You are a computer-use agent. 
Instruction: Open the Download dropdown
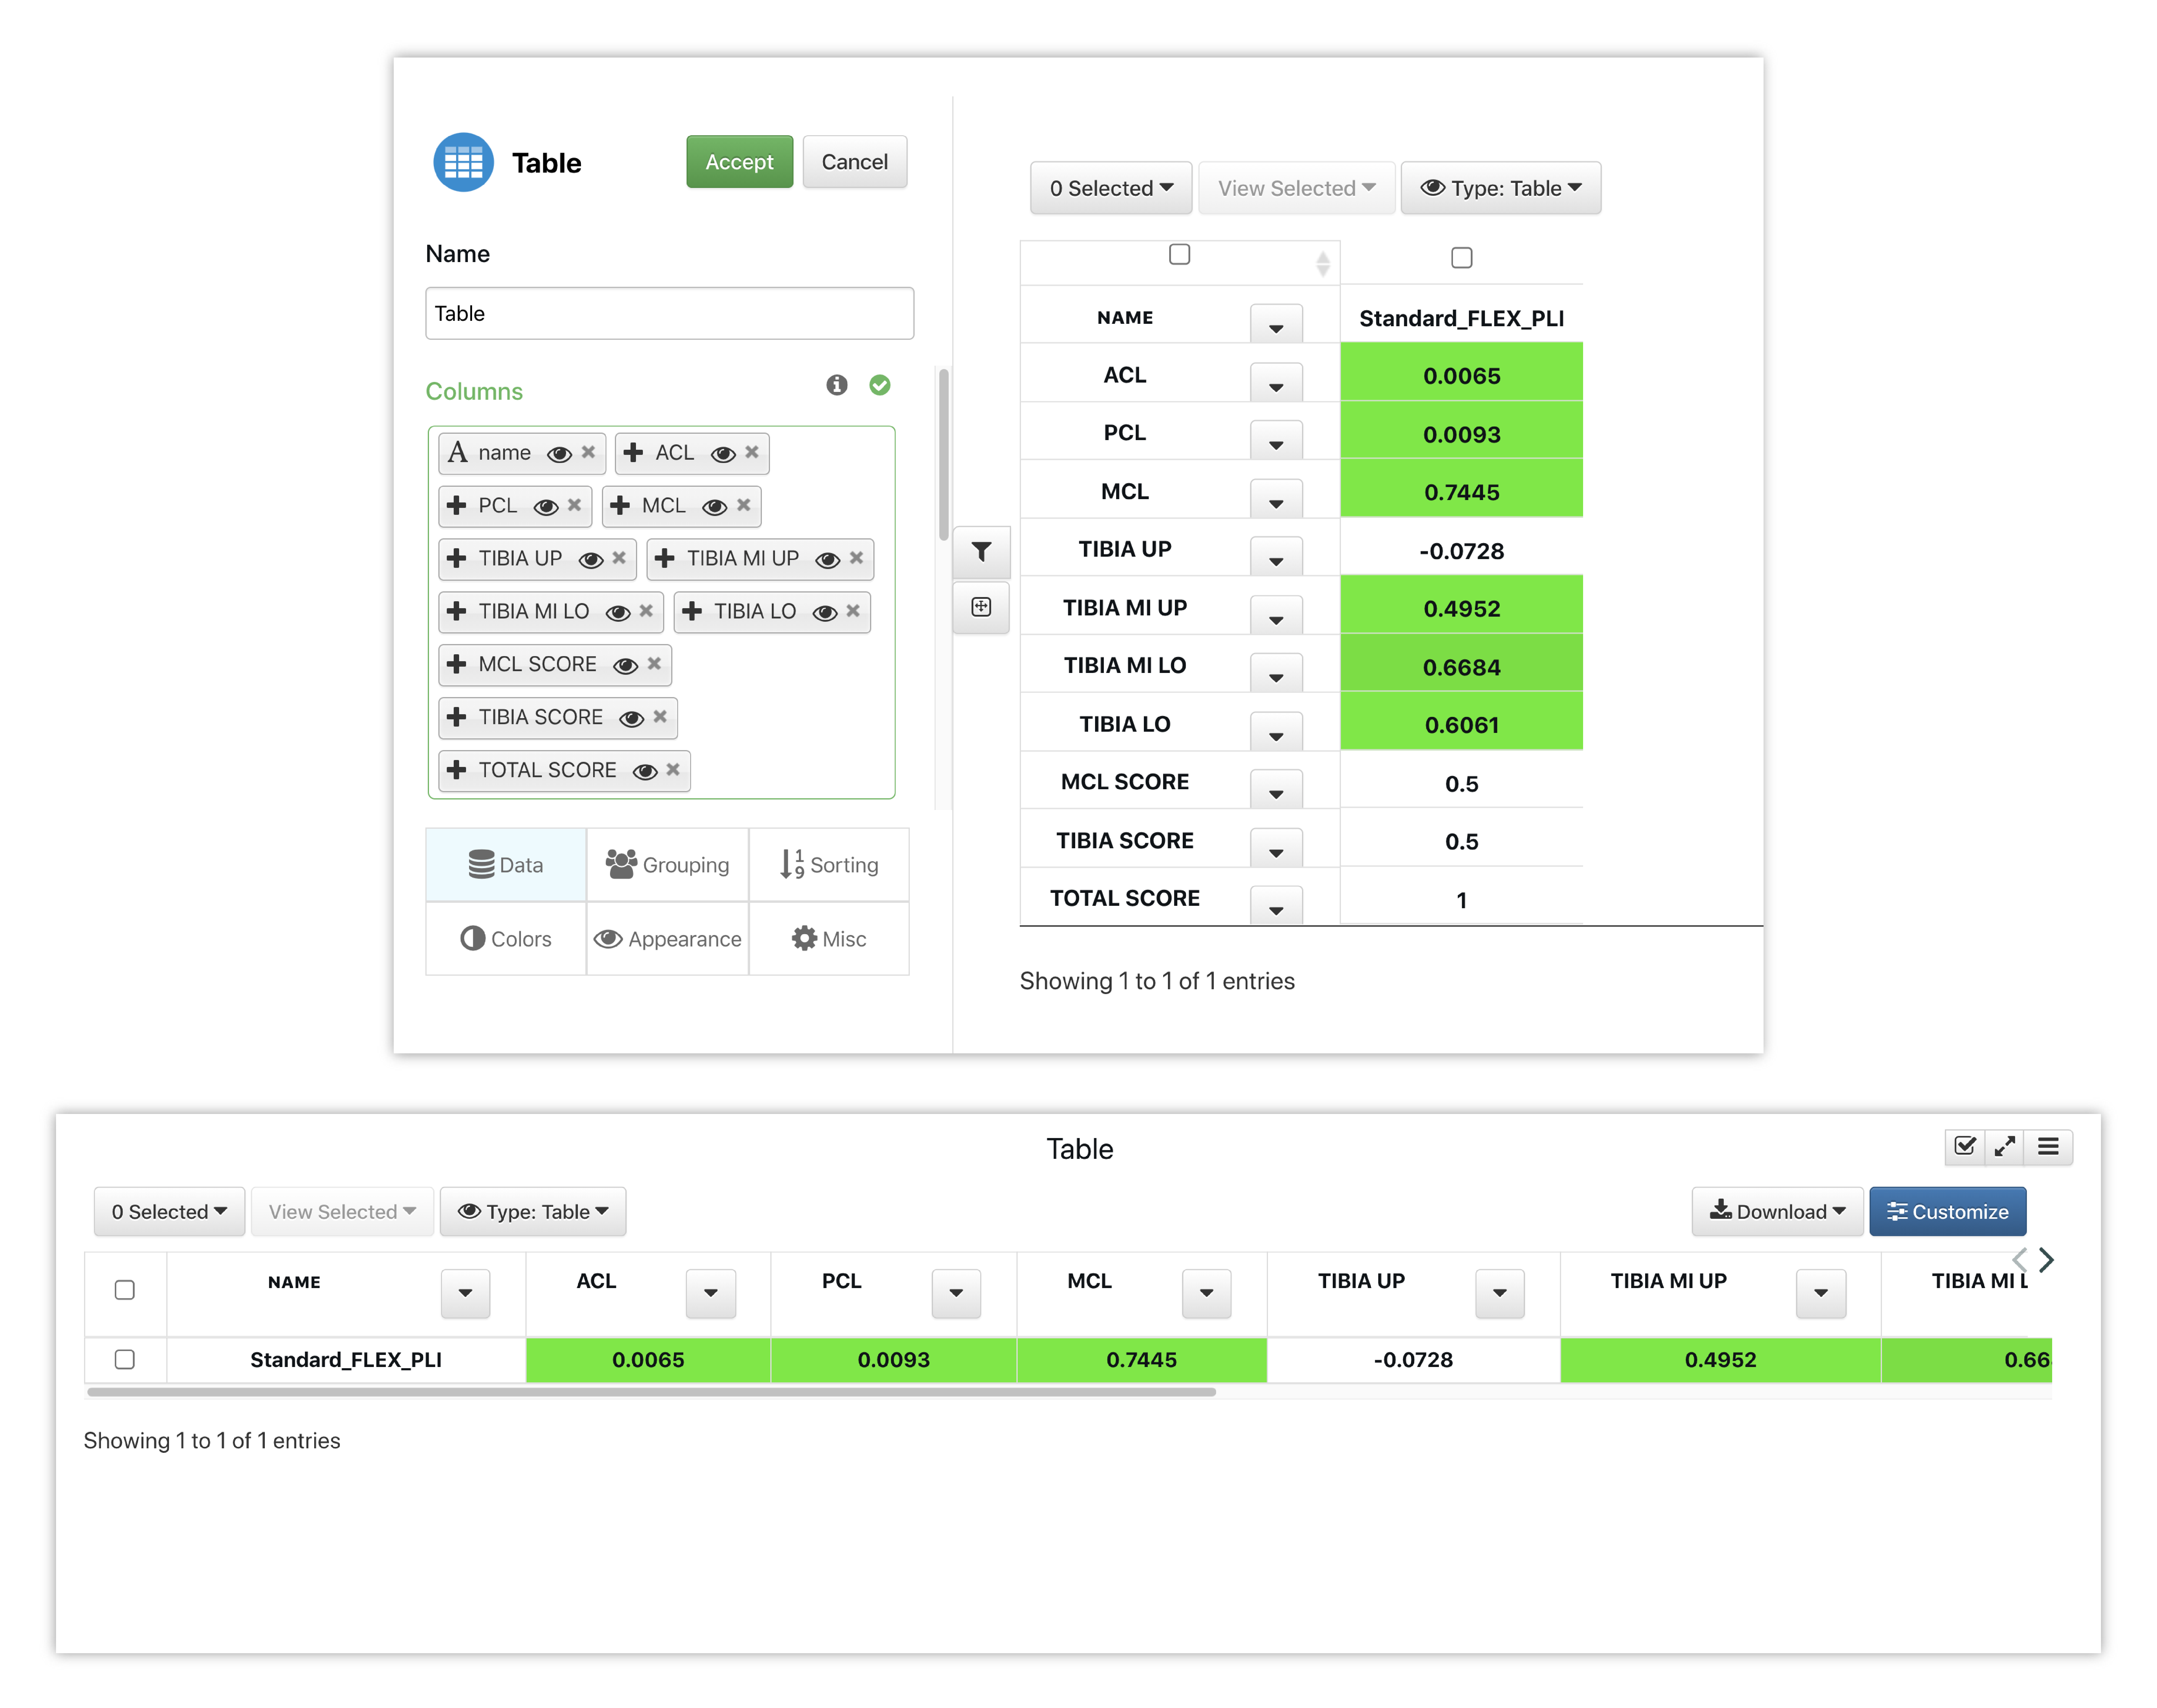[1777, 1212]
